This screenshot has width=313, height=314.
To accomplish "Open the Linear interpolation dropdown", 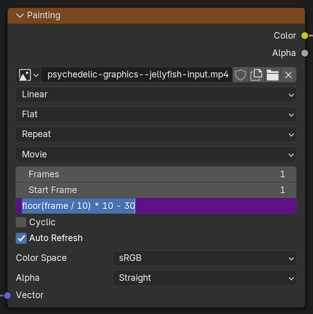I will 156,94.
